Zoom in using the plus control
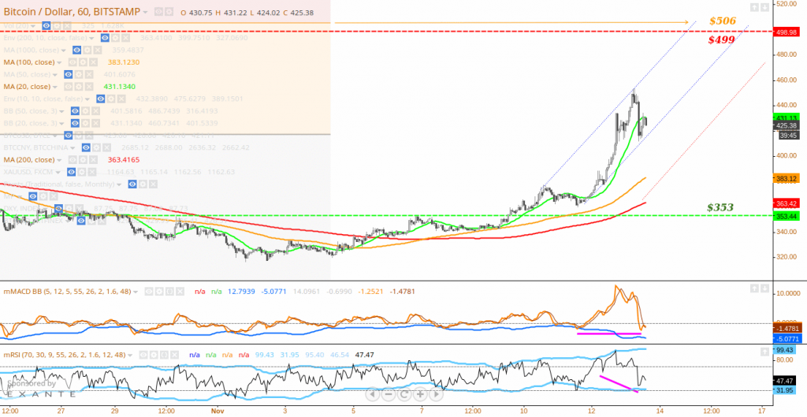 420,395
